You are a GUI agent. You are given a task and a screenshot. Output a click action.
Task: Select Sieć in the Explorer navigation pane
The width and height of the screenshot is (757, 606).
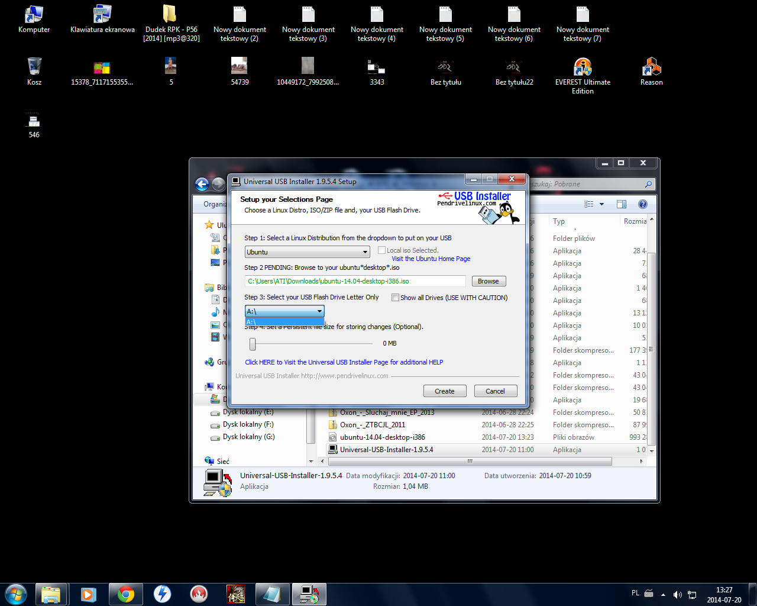pos(217,462)
